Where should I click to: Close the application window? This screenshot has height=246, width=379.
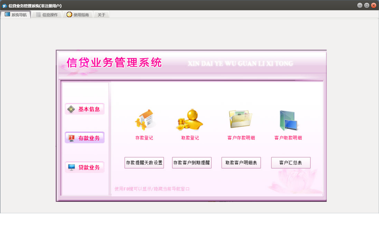374,5
